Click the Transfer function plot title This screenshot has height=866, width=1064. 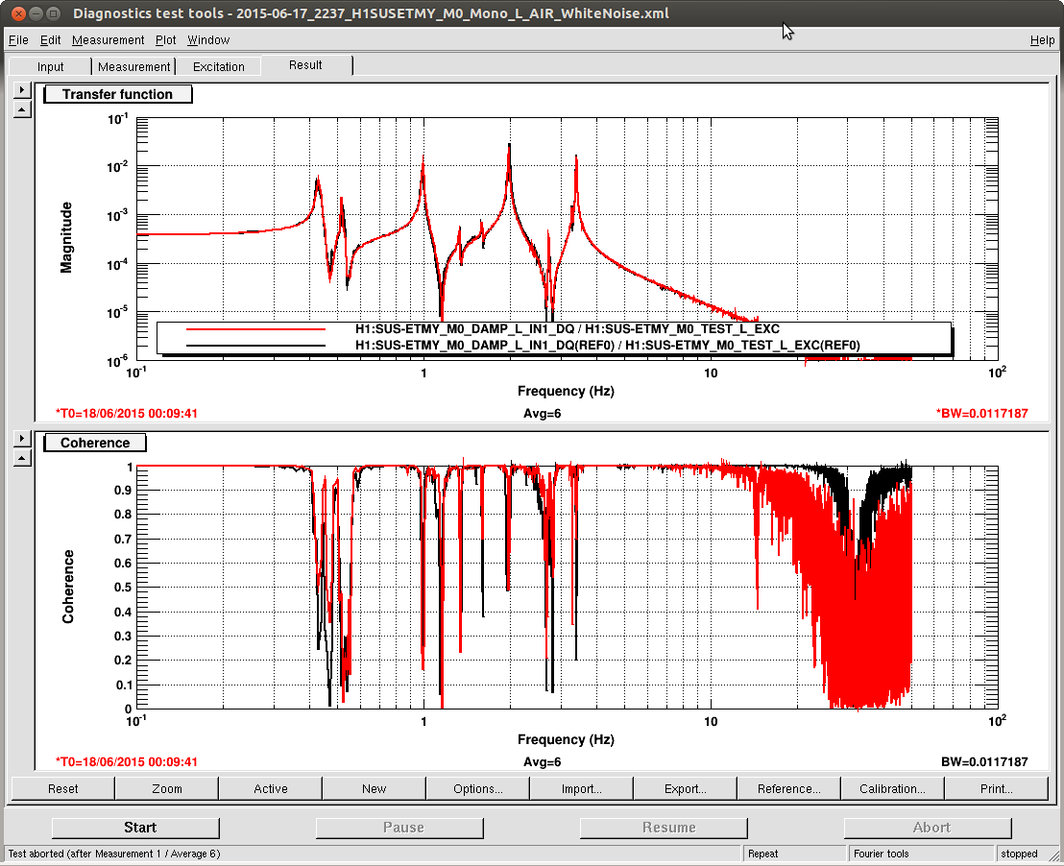pos(117,94)
